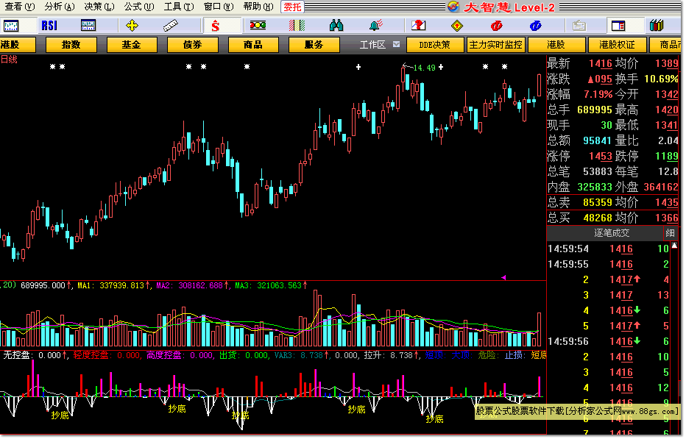Screen dimensions: 686x439
Task: Click the 内盘 325833 value
Action: [x=595, y=187]
